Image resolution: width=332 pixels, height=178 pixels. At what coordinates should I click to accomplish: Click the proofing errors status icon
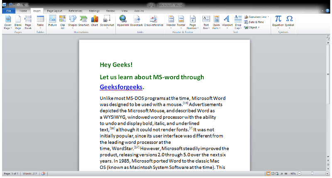(x=43, y=173)
